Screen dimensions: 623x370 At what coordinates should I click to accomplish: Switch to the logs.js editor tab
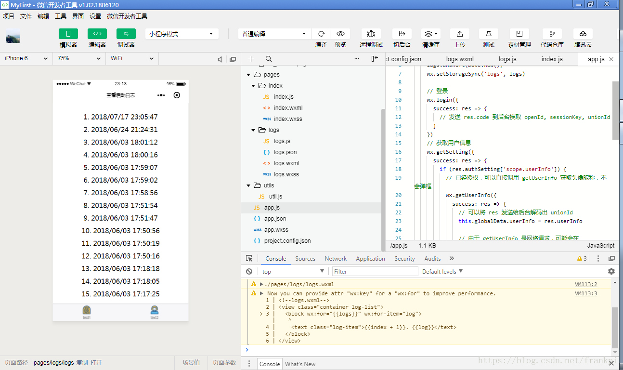click(x=507, y=59)
